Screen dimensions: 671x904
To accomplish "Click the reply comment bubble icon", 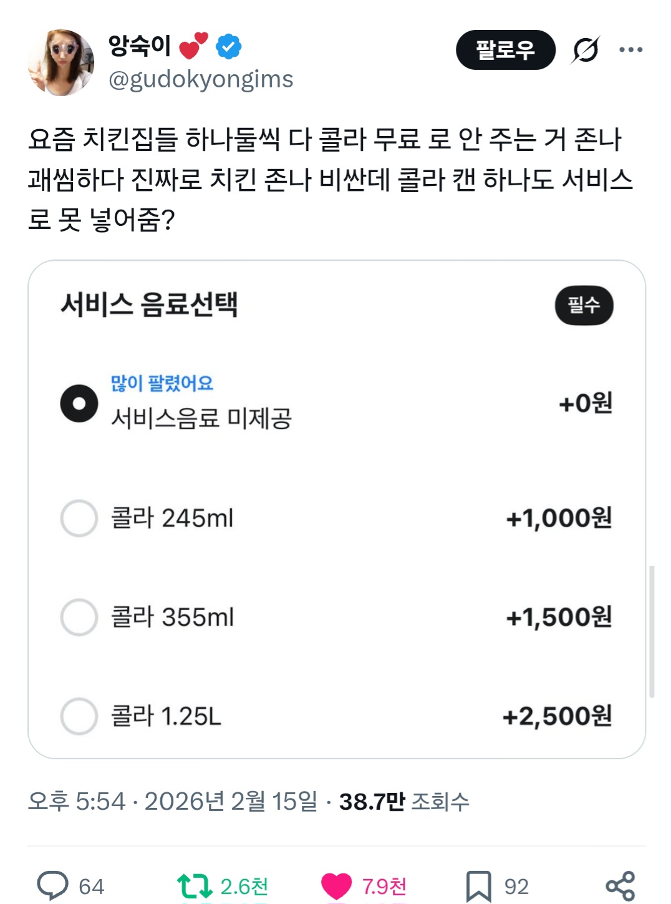I will pyautogui.click(x=53, y=885).
